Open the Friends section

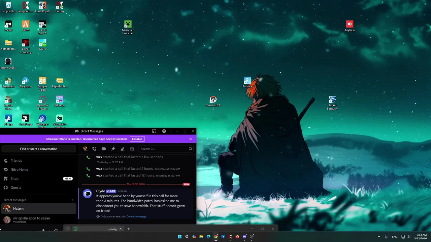[38, 161]
